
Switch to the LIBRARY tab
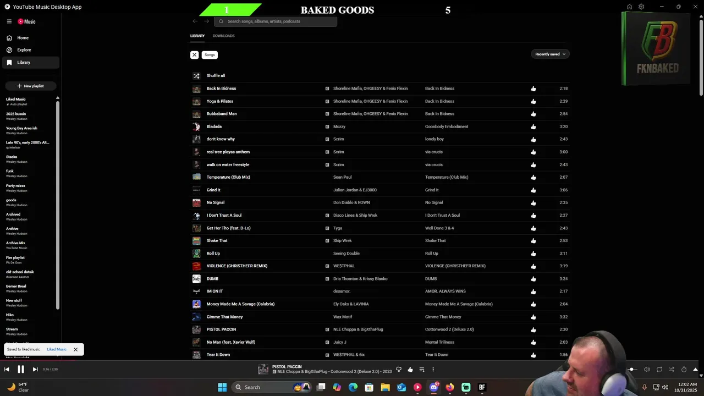197,36
